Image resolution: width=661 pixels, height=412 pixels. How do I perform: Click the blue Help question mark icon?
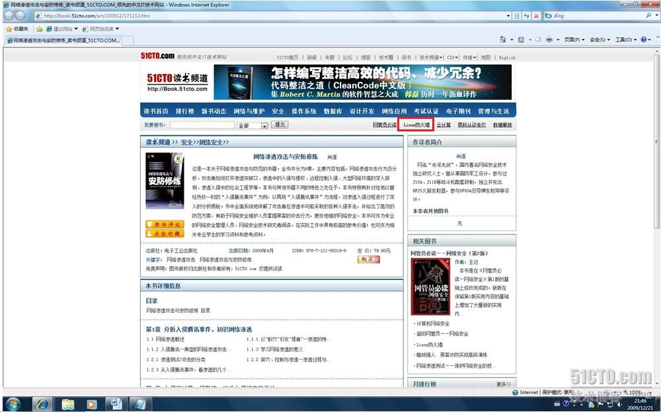[x=643, y=40]
